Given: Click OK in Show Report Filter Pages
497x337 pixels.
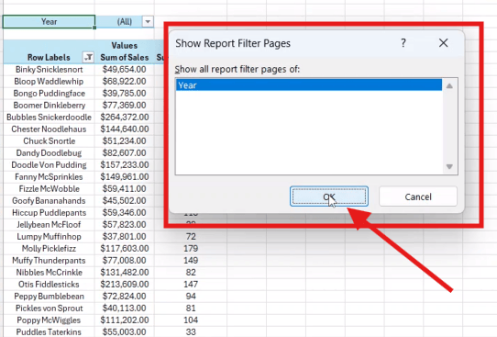Looking at the screenshot, I should [x=328, y=197].
